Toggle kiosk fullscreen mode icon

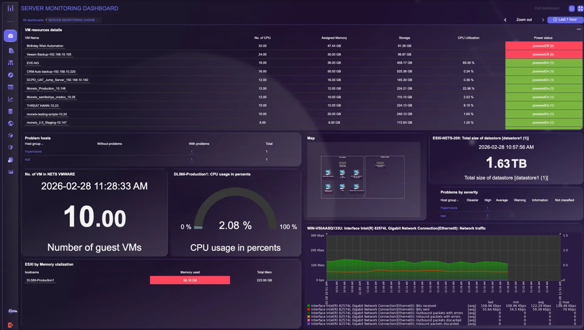pyautogui.click(x=580, y=9)
